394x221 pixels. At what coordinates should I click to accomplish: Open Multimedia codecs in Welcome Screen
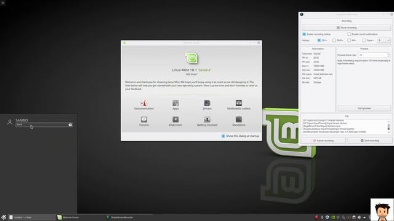pos(239,105)
